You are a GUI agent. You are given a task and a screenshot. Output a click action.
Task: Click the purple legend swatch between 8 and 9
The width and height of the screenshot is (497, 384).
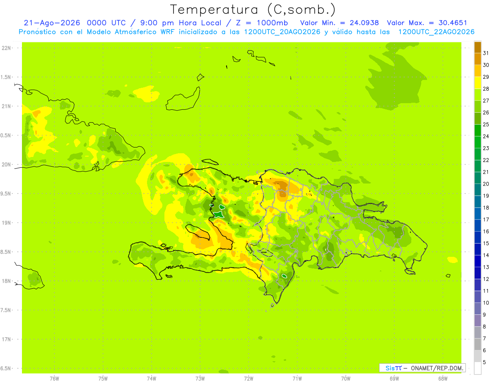tap(478, 321)
